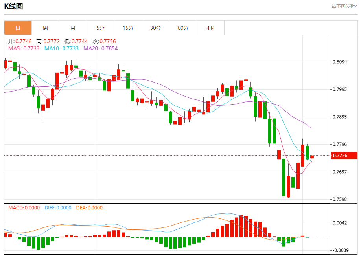Open the 基本面分析 link
Viewport: 361px width, 255px height.
click(x=344, y=6)
